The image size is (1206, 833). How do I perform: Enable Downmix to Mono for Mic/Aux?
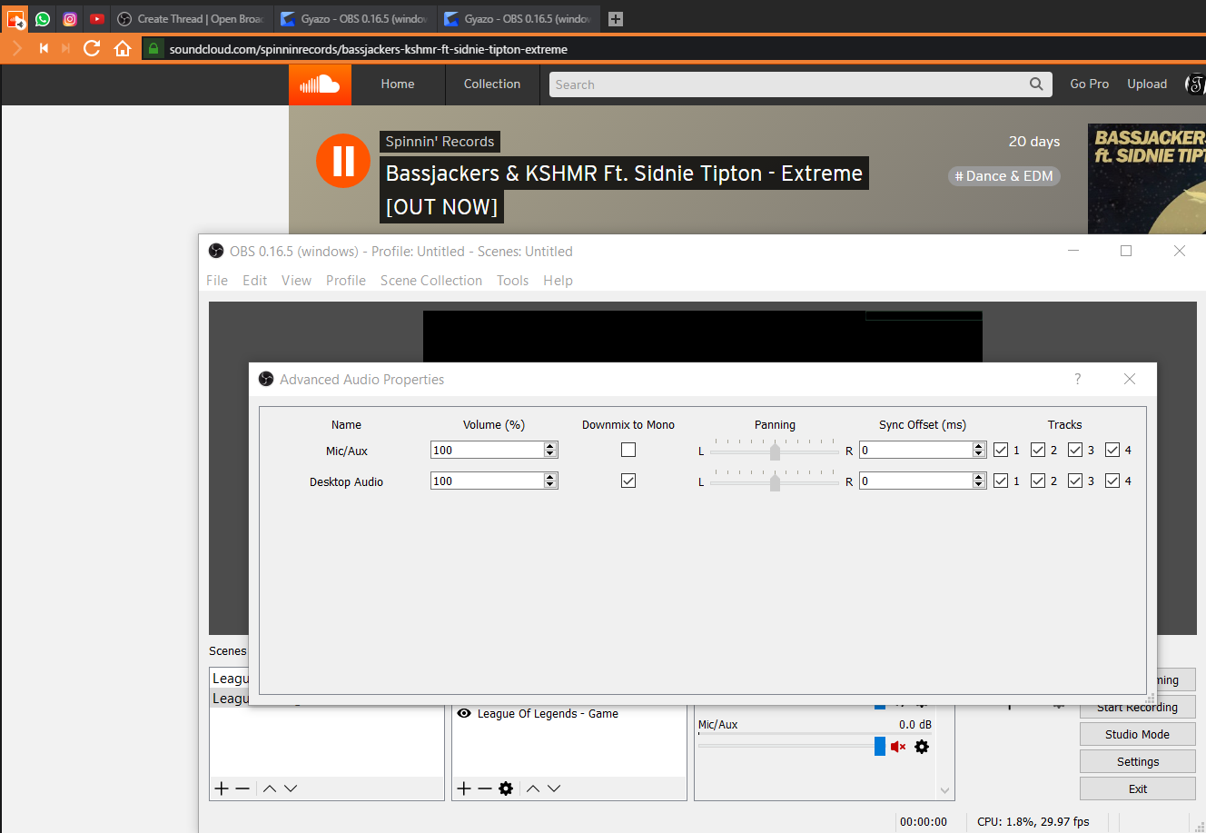pyautogui.click(x=628, y=450)
